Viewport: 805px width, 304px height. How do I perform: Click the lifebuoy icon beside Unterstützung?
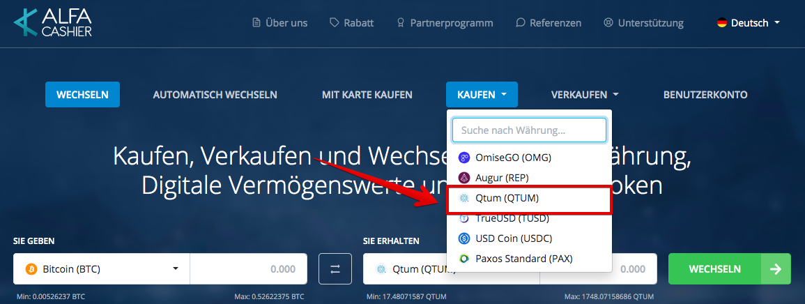point(608,22)
